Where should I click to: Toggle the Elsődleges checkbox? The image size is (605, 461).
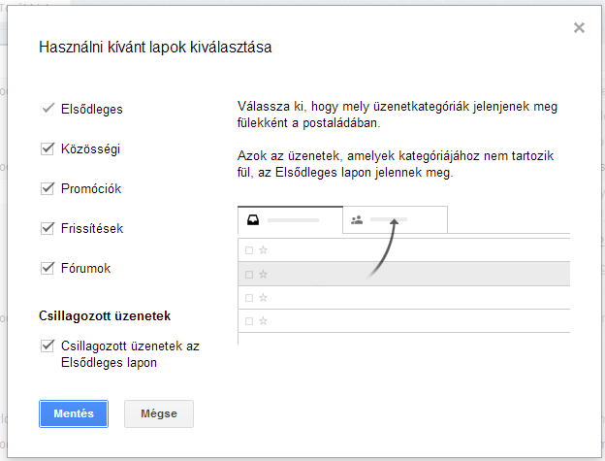point(48,109)
